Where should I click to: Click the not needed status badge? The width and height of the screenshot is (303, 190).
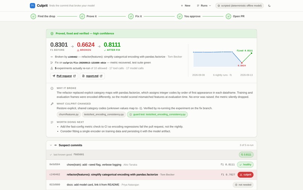click(243, 185)
